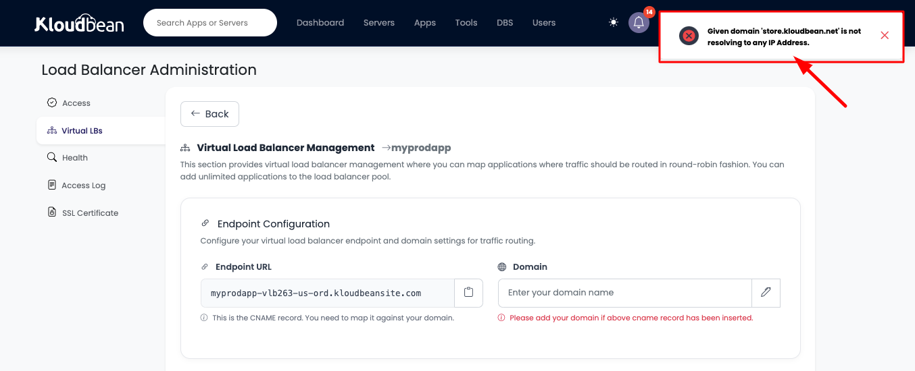
Task: Open the Tools menu
Action: point(466,22)
